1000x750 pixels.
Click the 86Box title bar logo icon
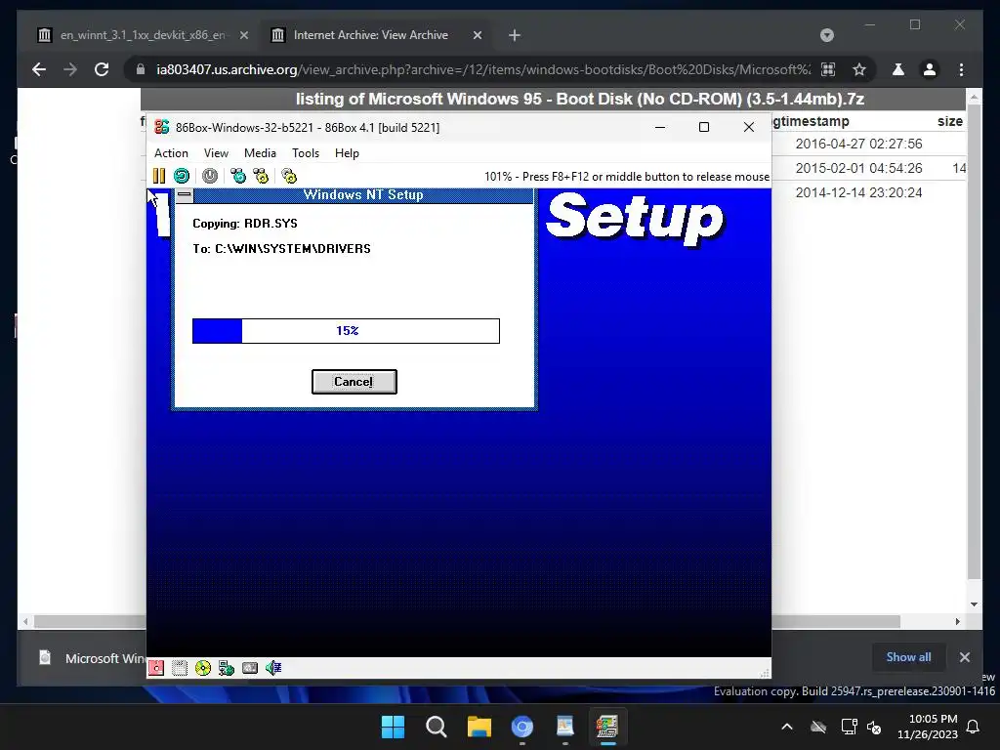(162, 127)
